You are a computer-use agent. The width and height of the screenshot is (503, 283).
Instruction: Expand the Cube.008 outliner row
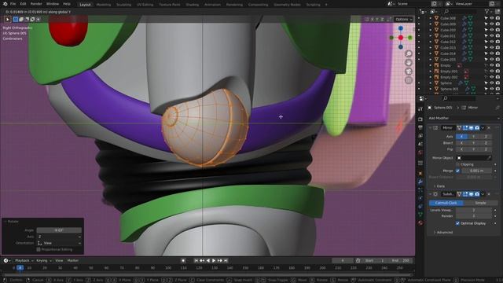(x=431, y=18)
